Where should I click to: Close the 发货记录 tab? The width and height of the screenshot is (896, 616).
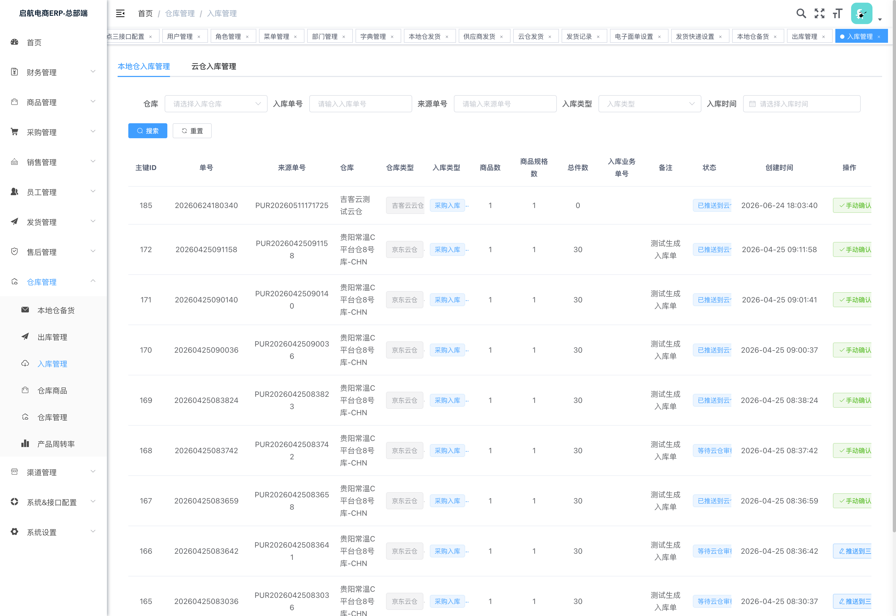click(598, 37)
